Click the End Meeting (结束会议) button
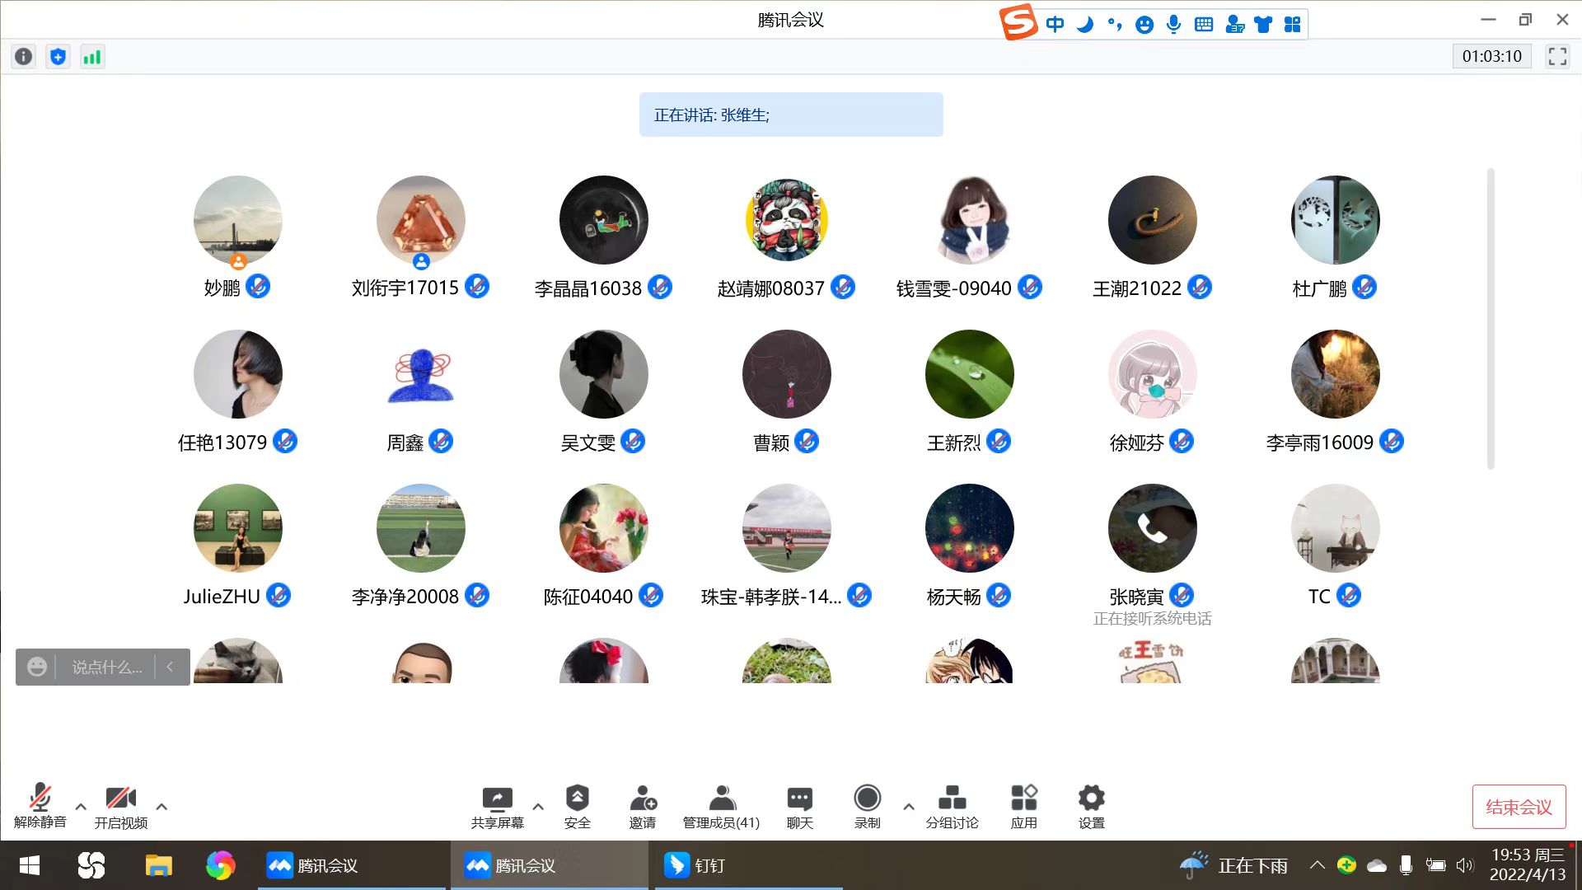1582x890 pixels. [x=1519, y=807]
